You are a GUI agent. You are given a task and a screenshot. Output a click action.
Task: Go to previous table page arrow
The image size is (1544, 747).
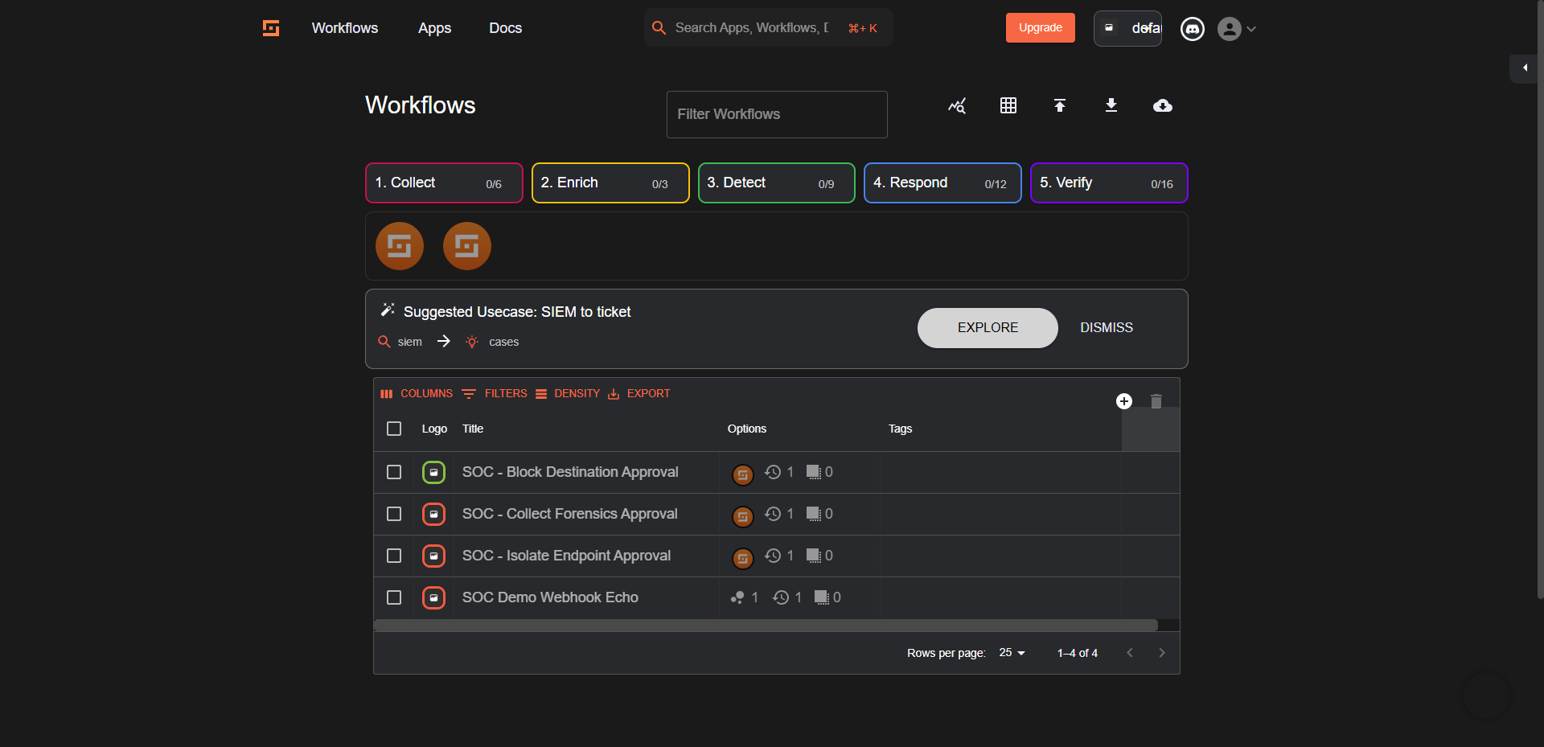(1130, 653)
